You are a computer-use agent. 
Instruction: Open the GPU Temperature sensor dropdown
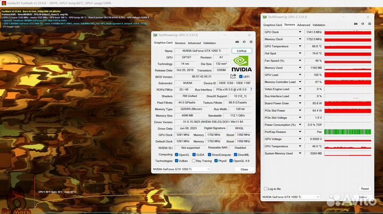click(x=300, y=46)
